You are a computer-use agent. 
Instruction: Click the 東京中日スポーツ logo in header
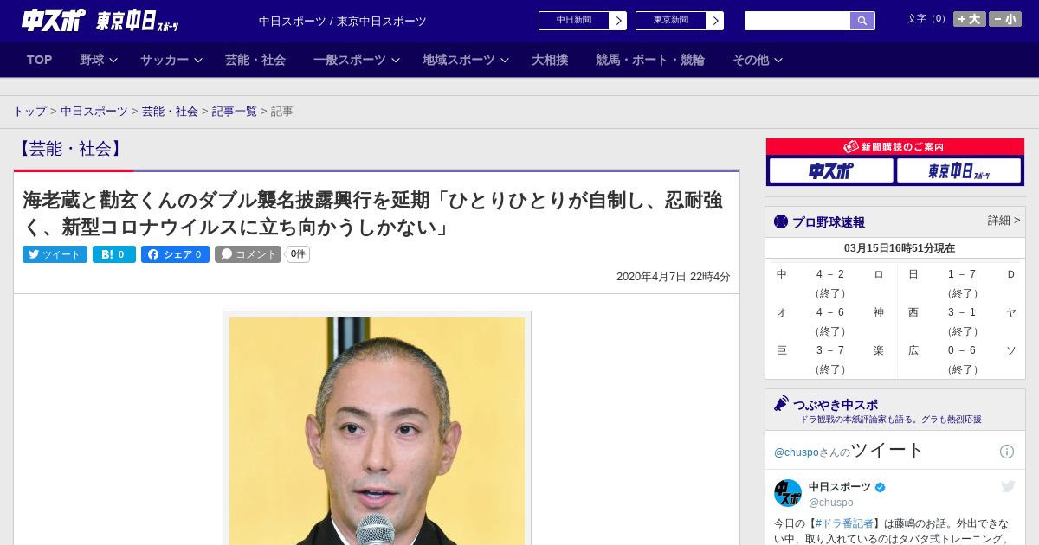tap(138, 21)
